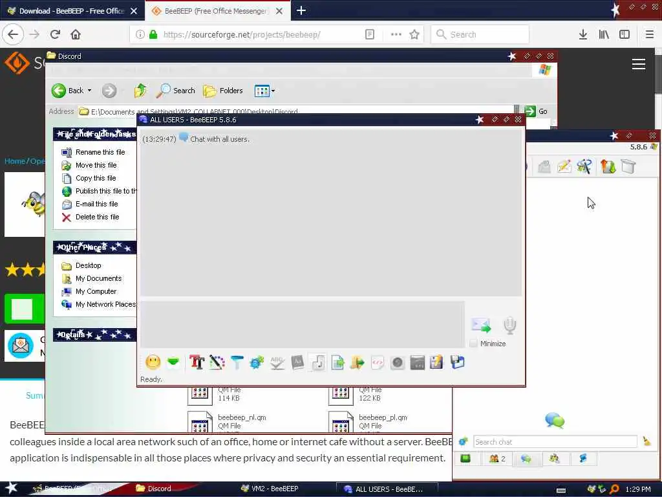Open chat settings blue gear icon
The image size is (662, 497).
257,362
